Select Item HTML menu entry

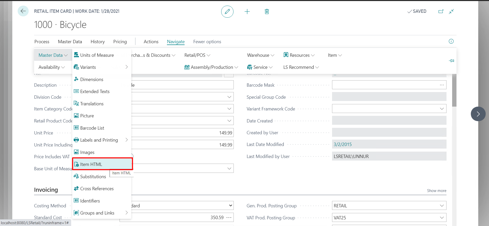102,164
